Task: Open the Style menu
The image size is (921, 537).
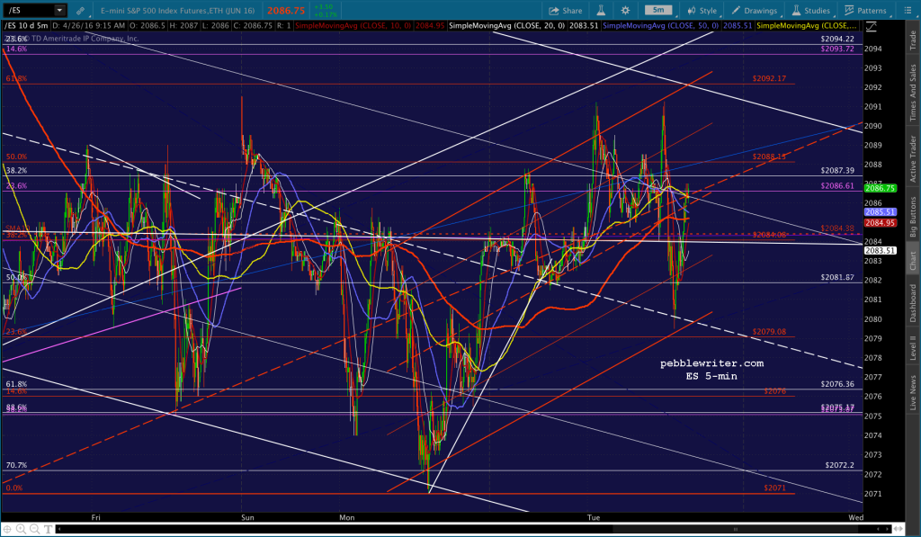Action: pyautogui.click(x=702, y=11)
